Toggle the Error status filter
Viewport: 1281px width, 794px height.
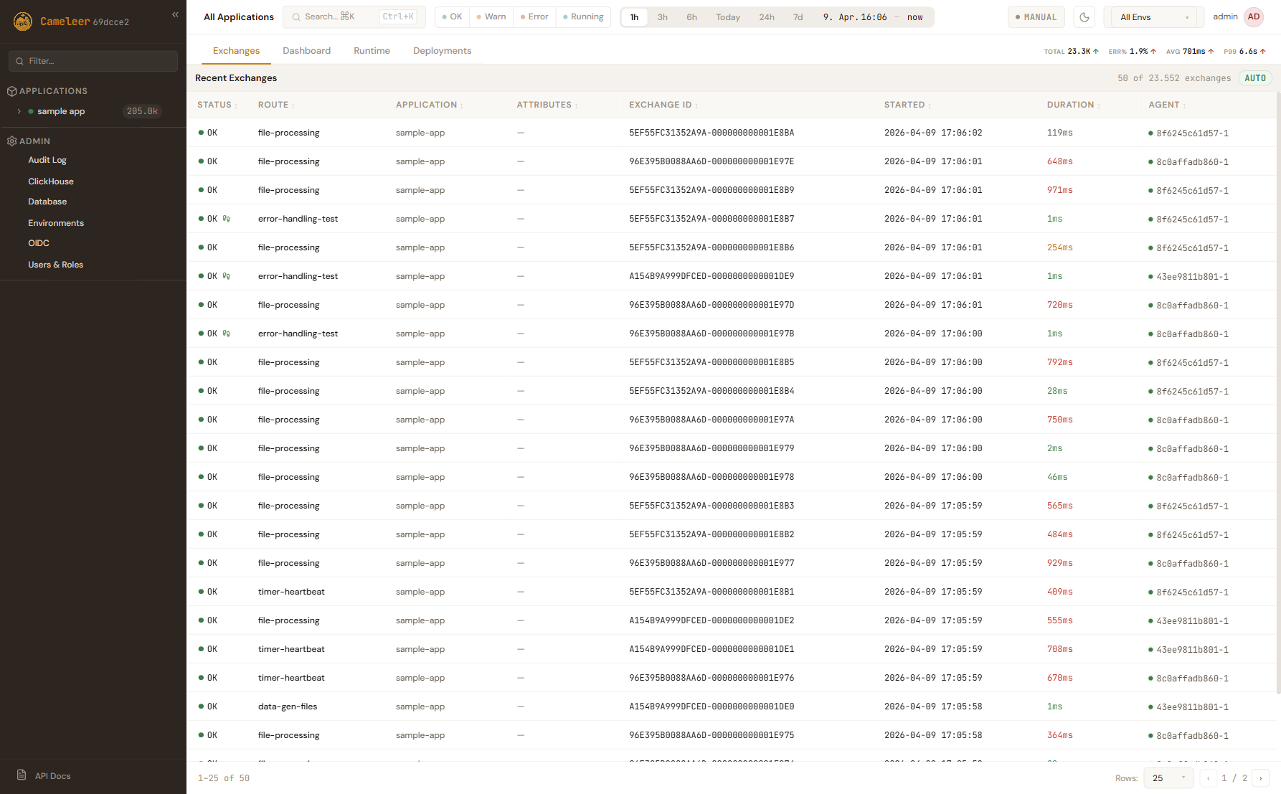click(534, 17)
